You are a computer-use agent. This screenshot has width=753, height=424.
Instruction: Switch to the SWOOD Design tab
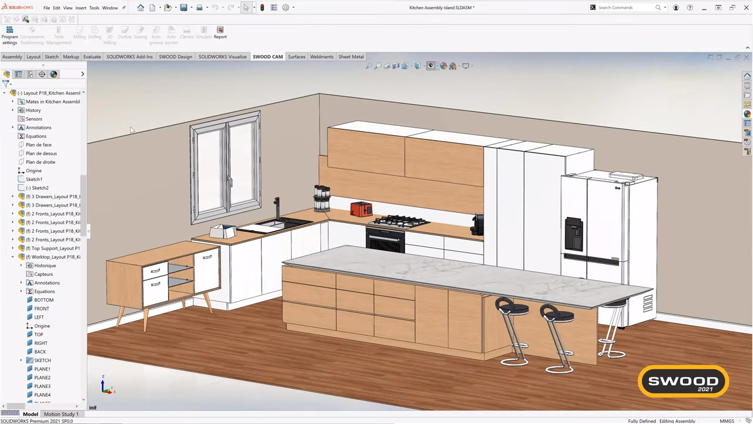click(175, 57)
